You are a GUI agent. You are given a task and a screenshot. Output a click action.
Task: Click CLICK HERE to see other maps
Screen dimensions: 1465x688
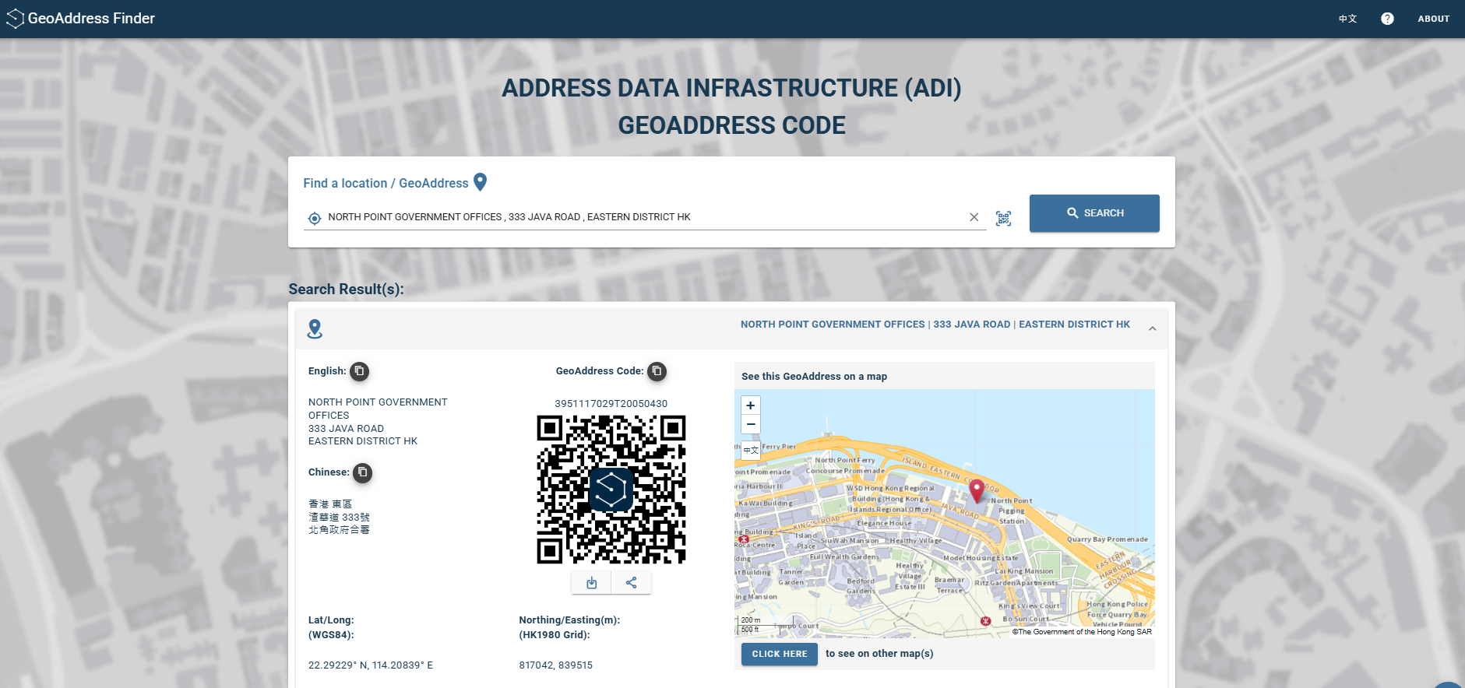[780, 654]
